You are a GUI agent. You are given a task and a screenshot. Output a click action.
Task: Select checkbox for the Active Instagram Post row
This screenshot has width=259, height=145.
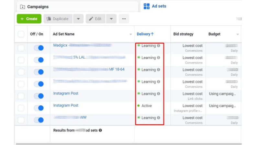coord(21,108)
